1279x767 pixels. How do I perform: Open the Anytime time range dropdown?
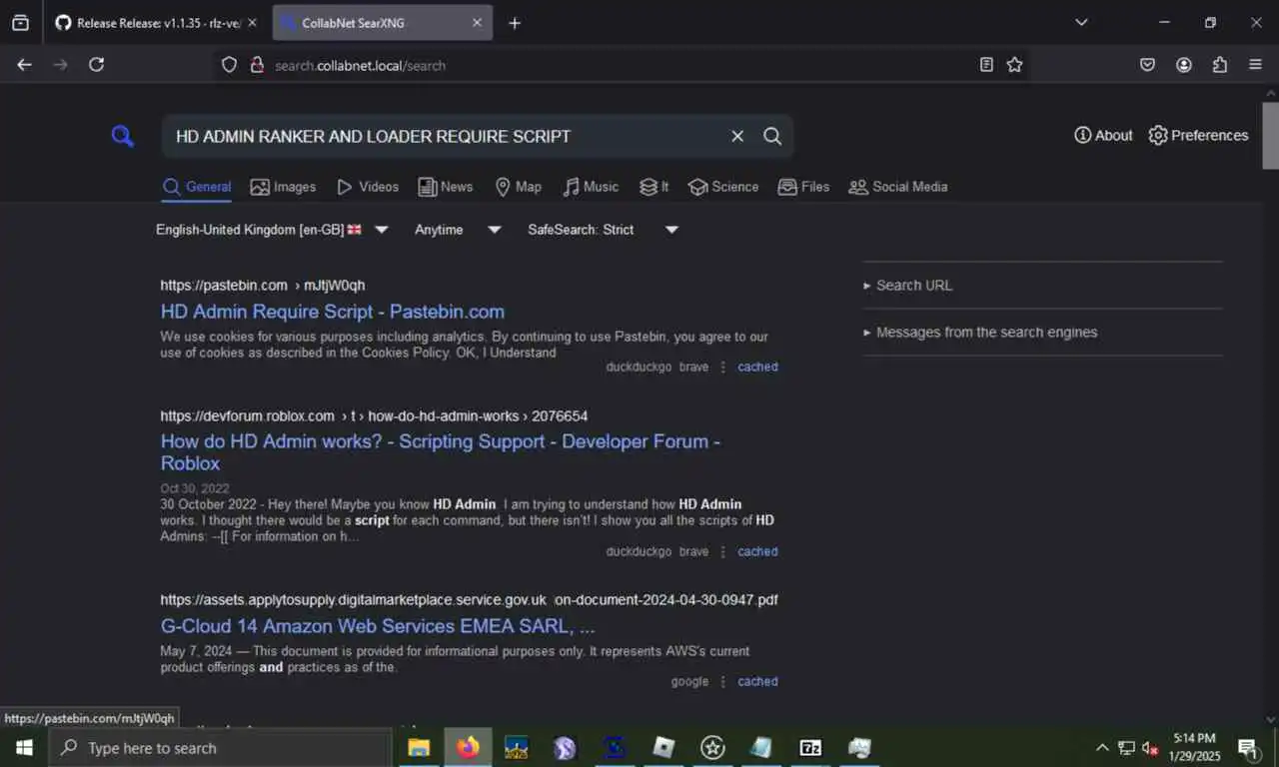click(x=458, y=230)
